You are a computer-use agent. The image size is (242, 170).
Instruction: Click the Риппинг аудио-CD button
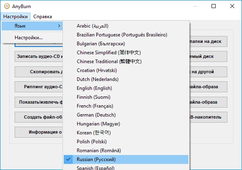tap(39, 87)
